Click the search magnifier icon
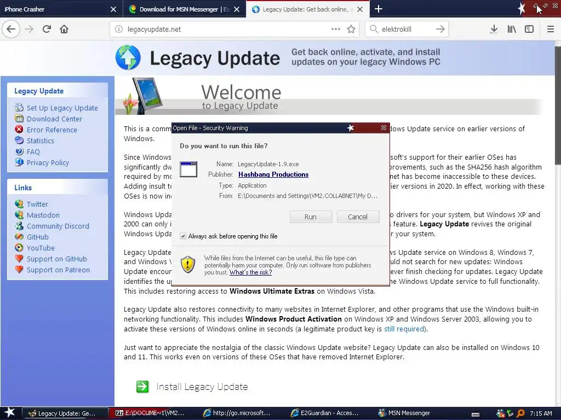The height and width of the screenshot is (420, 561). point(374,30)
